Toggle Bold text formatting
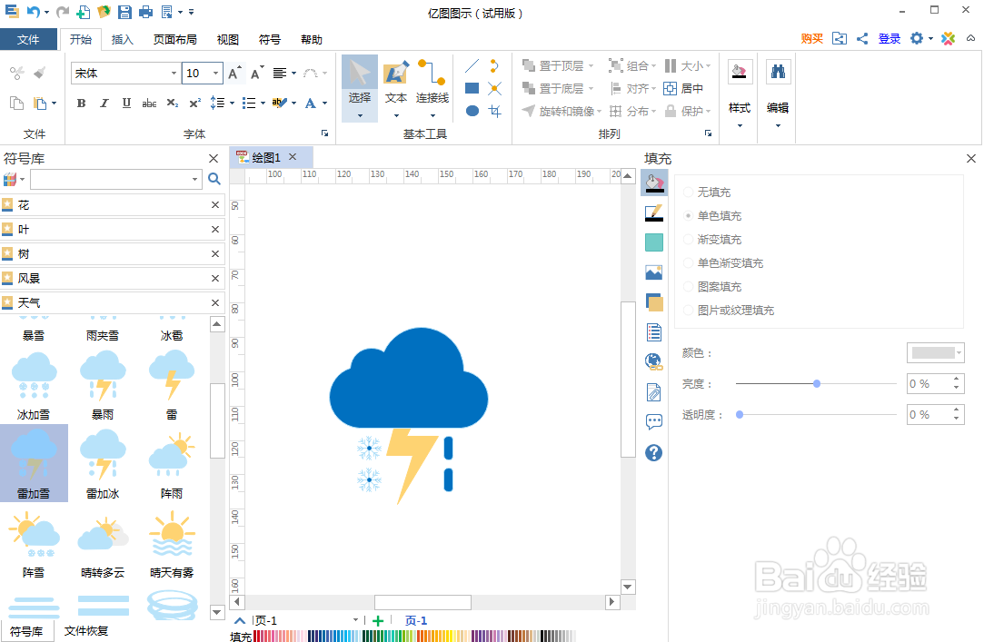The height and width of the screenshot is (642, 984). pyautogui.click(x=81, y=103)
